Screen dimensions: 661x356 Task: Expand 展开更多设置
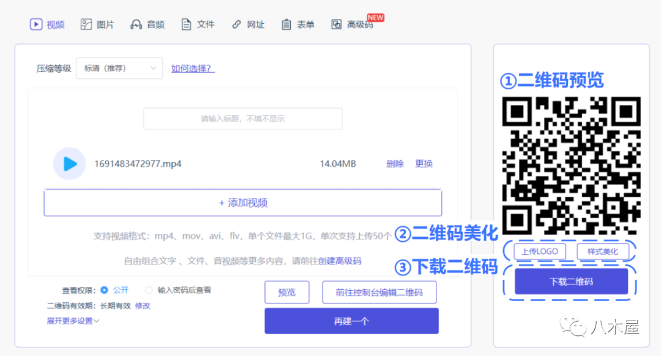tap(73, 321)
